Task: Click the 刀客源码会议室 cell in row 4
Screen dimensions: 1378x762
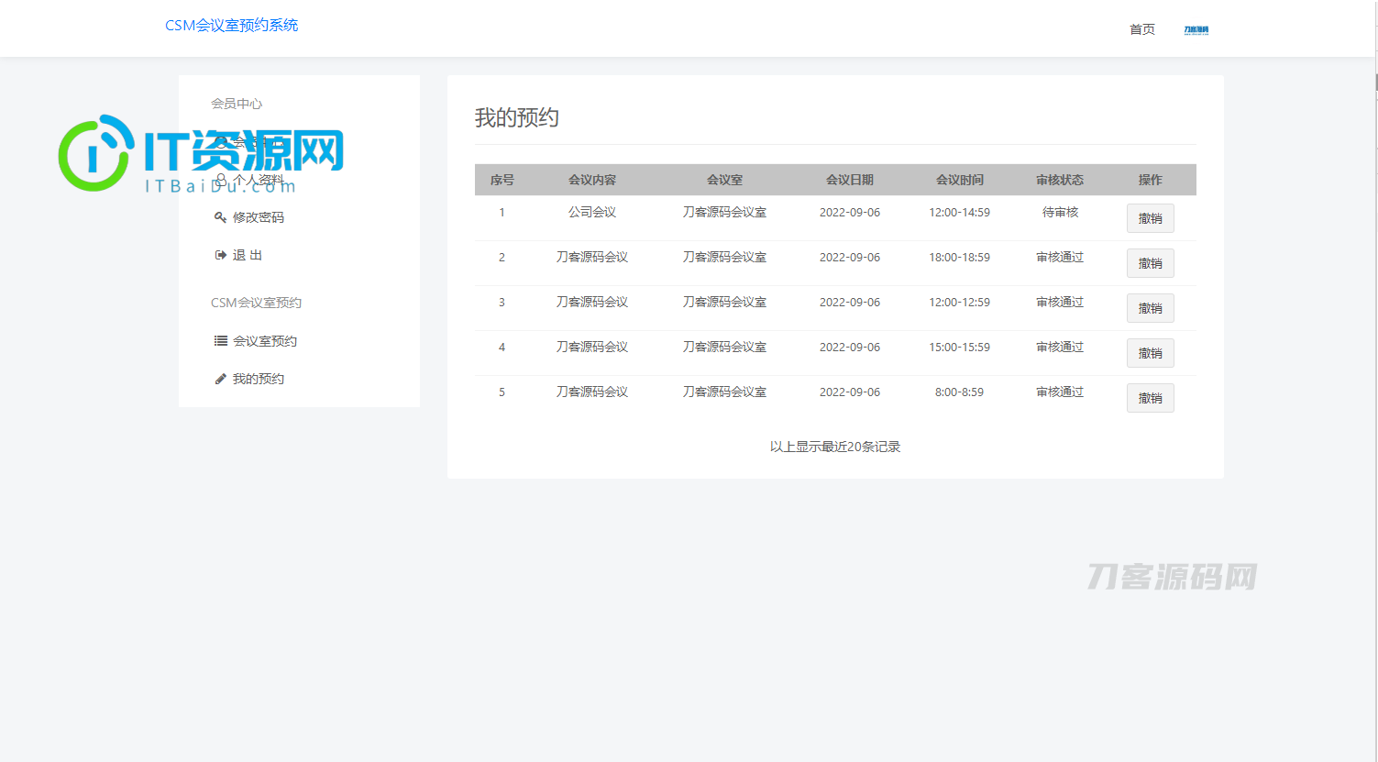Action: point(724,347)
